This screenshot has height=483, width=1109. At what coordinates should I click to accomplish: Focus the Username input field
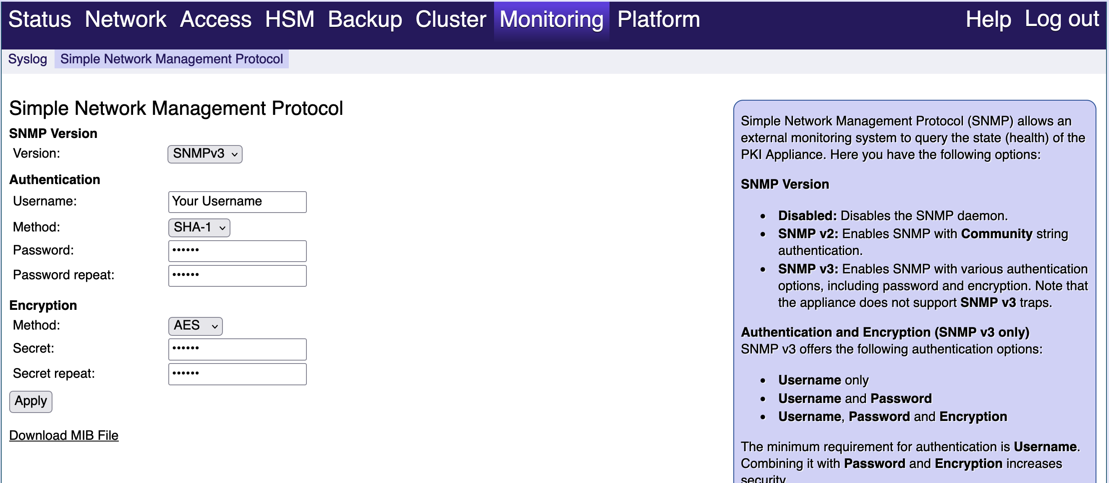pyautogui.click(x=237, y=202)
